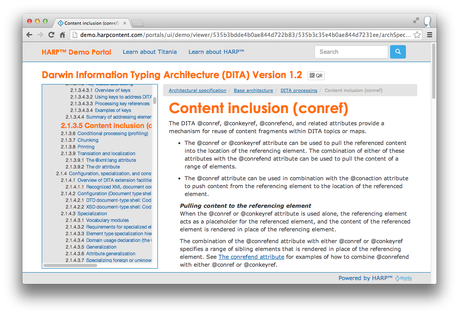
Task: Select 2.1.3.5 Content inclusion in tree
Action: point(106,126)
